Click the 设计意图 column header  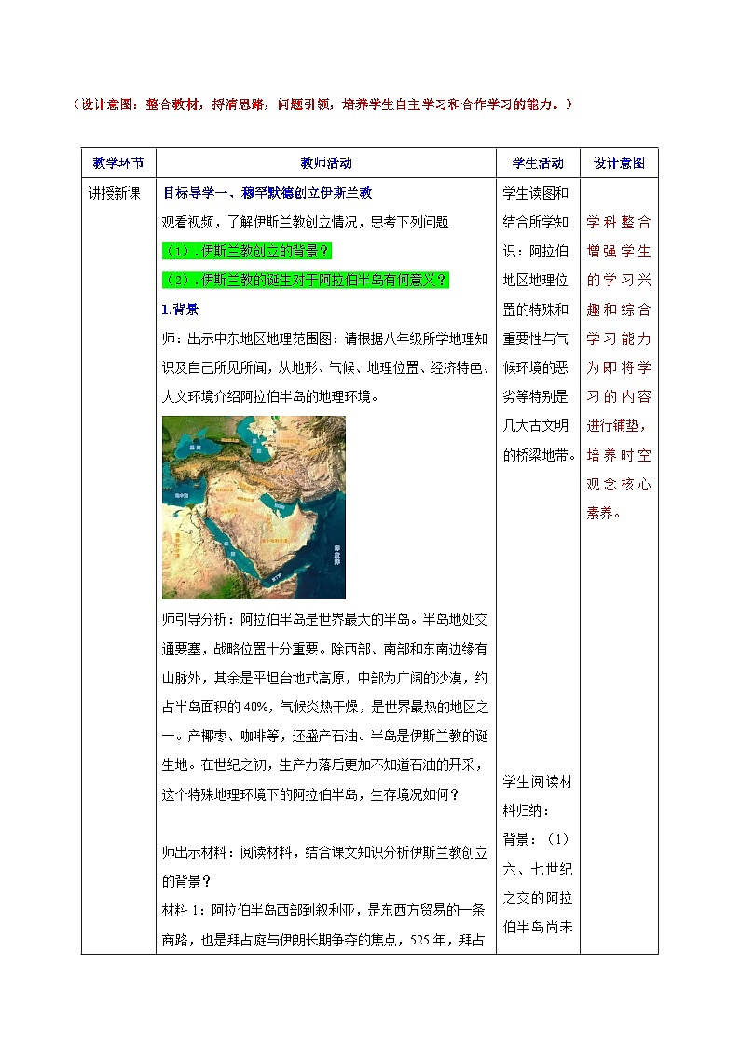click(x=619, y=162)
